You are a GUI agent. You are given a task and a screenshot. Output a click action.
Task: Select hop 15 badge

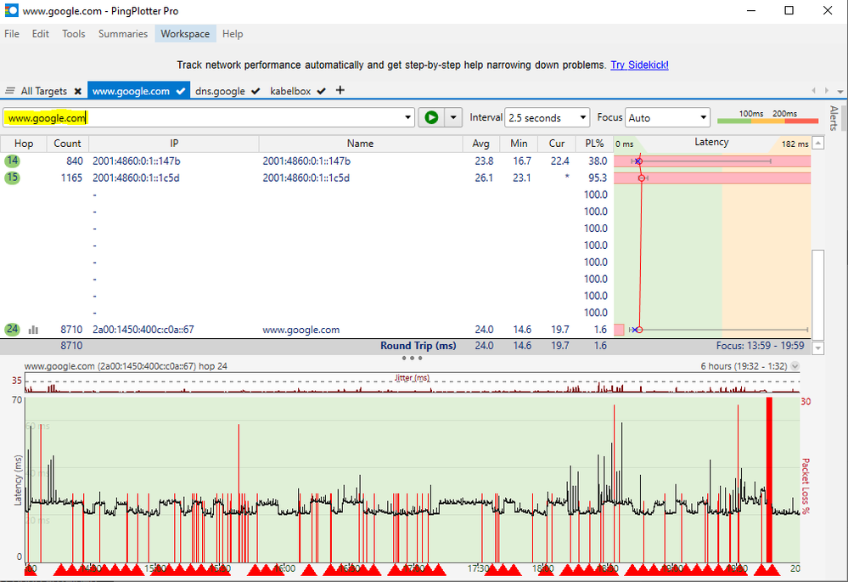coord(12,178)
